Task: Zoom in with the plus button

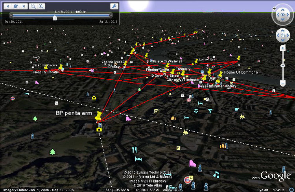Action: click(x=282, y=48)
